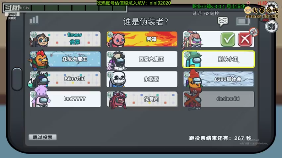Click the signal bars icon top left

34,20
